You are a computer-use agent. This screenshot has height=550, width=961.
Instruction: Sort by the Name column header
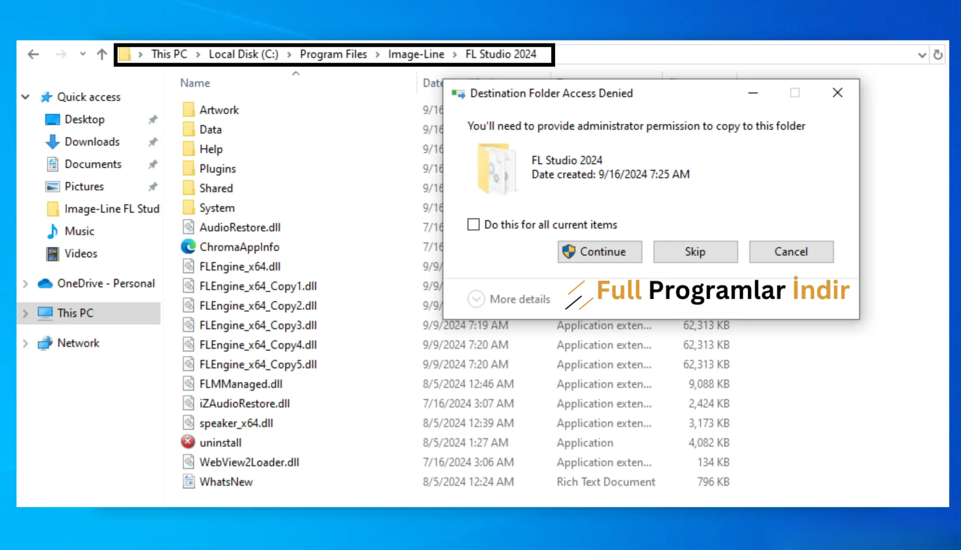[x=195, y=83]
